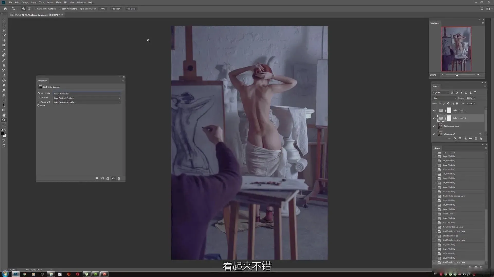The width and height of the screenshot is (494, 277).
Task: Select the Abstract radio button
Action: coord(39,98)
